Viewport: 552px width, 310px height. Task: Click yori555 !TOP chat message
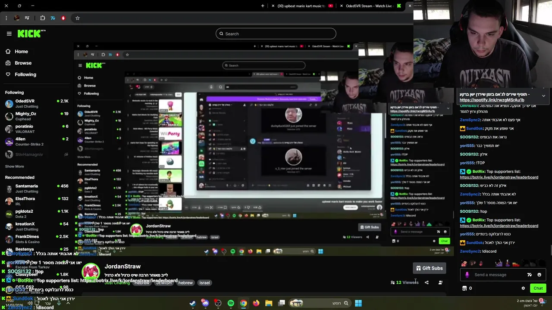pyautogui.click(x=472, y=163)
